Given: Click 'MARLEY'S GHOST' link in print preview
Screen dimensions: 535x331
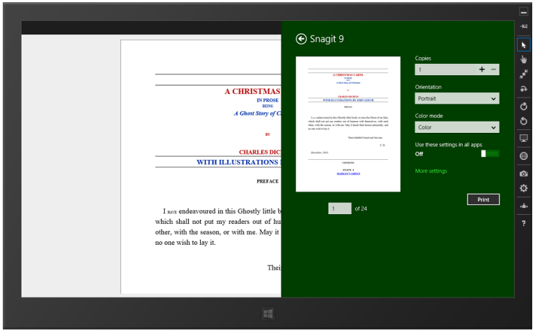Looking at the screenshot, I should coord(348,174).
